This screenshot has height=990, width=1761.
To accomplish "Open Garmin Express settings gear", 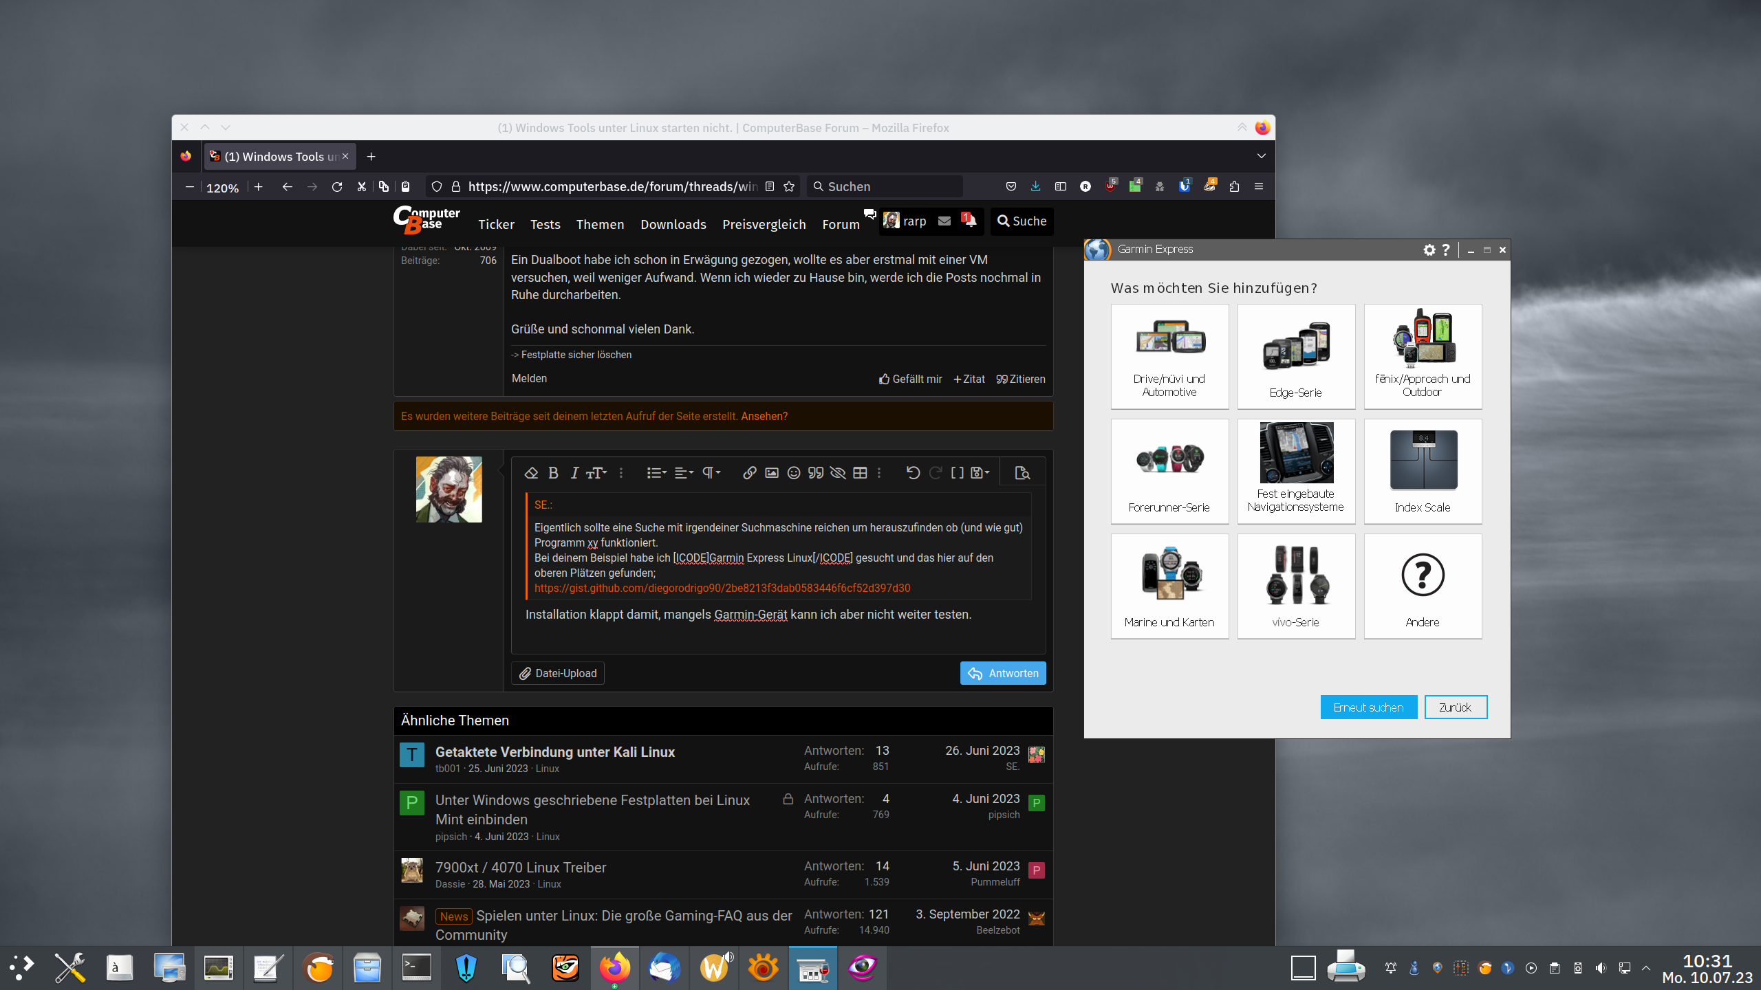I will tap(1429, 250).
